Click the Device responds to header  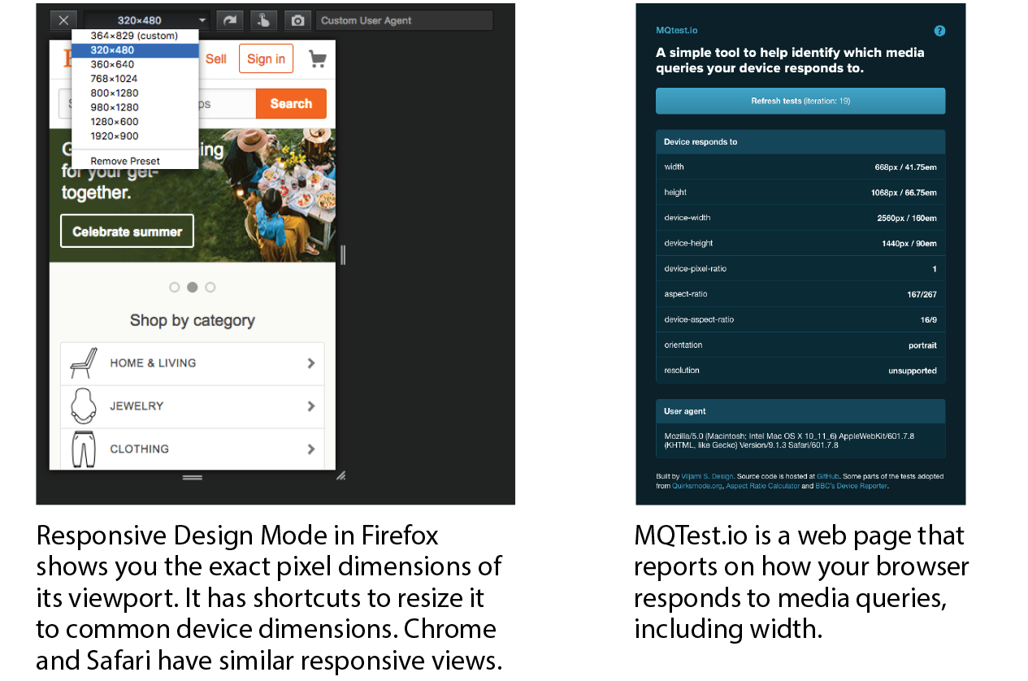pyautogui.click(x=800, y=142)
